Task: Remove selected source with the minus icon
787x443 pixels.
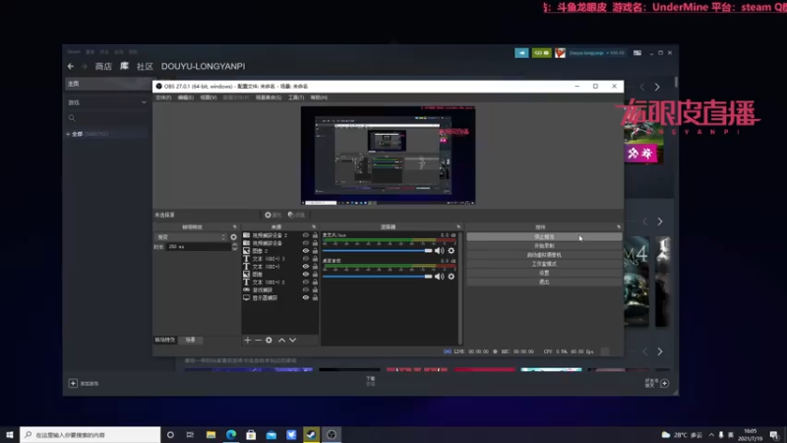Action: (x=258, y=340)
